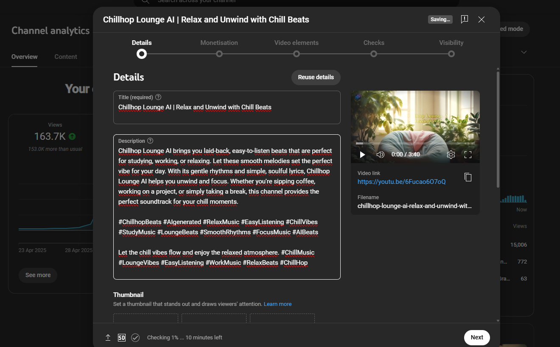Click the dialog vertical scrollbar
Screen dimensions: 560x347
pyautogui.click(x=498, y=130)
